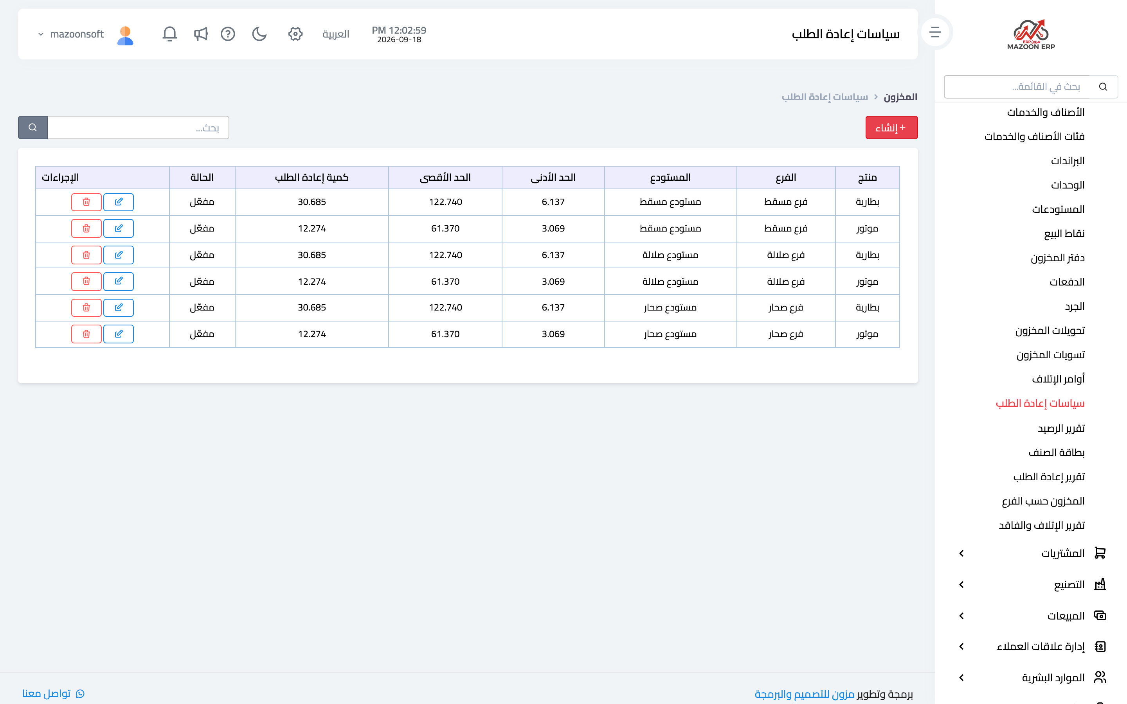Expand الموارد البشرية section chevron
The image size is (1127, 704).
[x=962, y=677]
